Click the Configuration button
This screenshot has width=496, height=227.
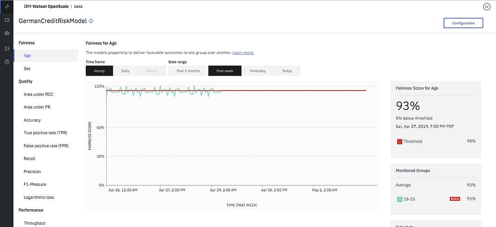point(463,23)
